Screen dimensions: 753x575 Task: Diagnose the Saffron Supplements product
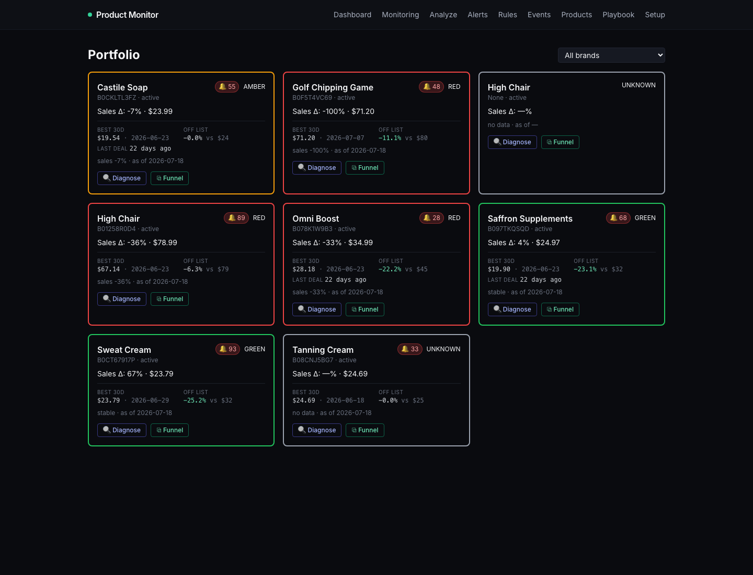point(512,309)
